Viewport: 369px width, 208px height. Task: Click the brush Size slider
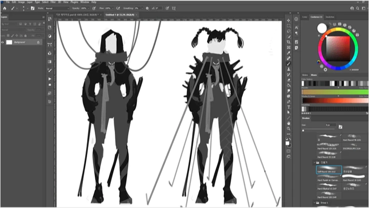click(x=319, y=130)
